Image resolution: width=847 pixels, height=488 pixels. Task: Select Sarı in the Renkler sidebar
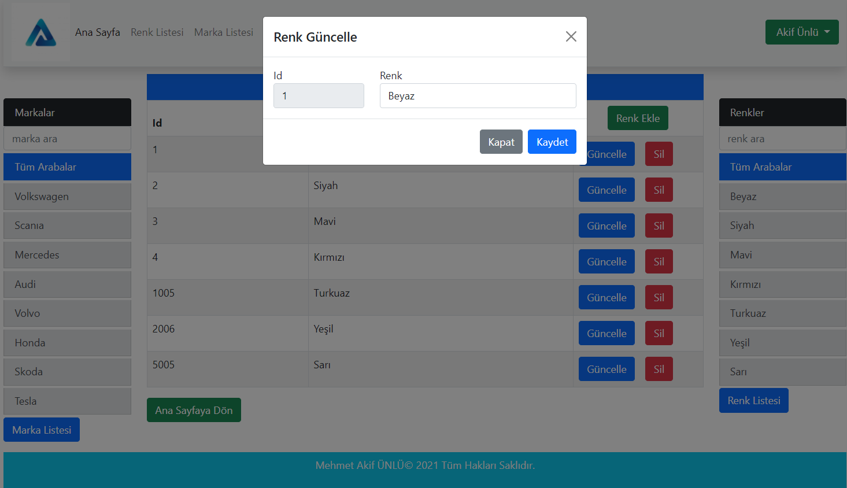click(x=783, y=372)
